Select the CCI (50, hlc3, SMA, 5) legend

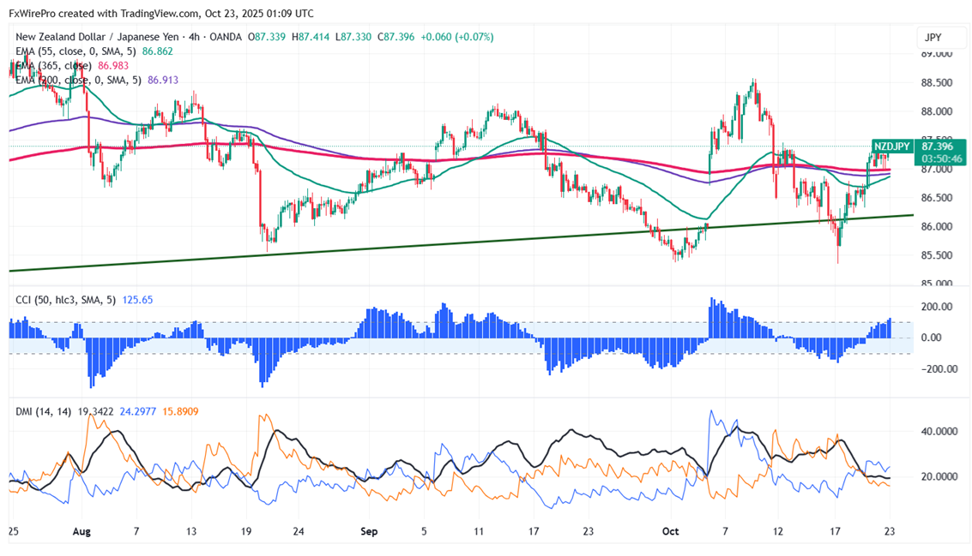pos(66,300)
